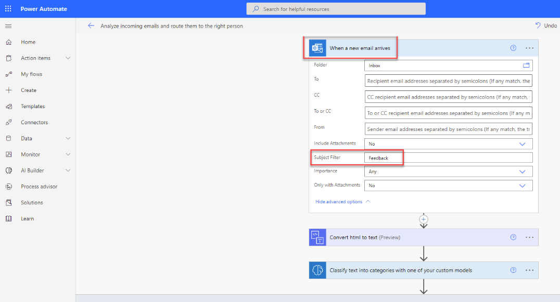Select the Convert html to text action icon
The width and height of the screenshot is (560, 302).
pos(317,238)
